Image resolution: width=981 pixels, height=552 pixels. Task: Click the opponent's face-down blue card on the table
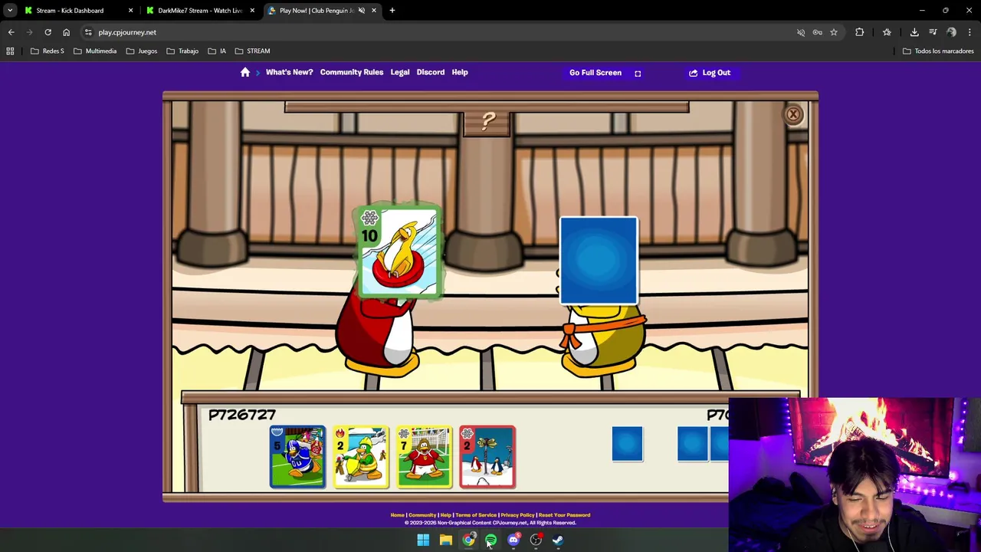(x=599, y=261)
